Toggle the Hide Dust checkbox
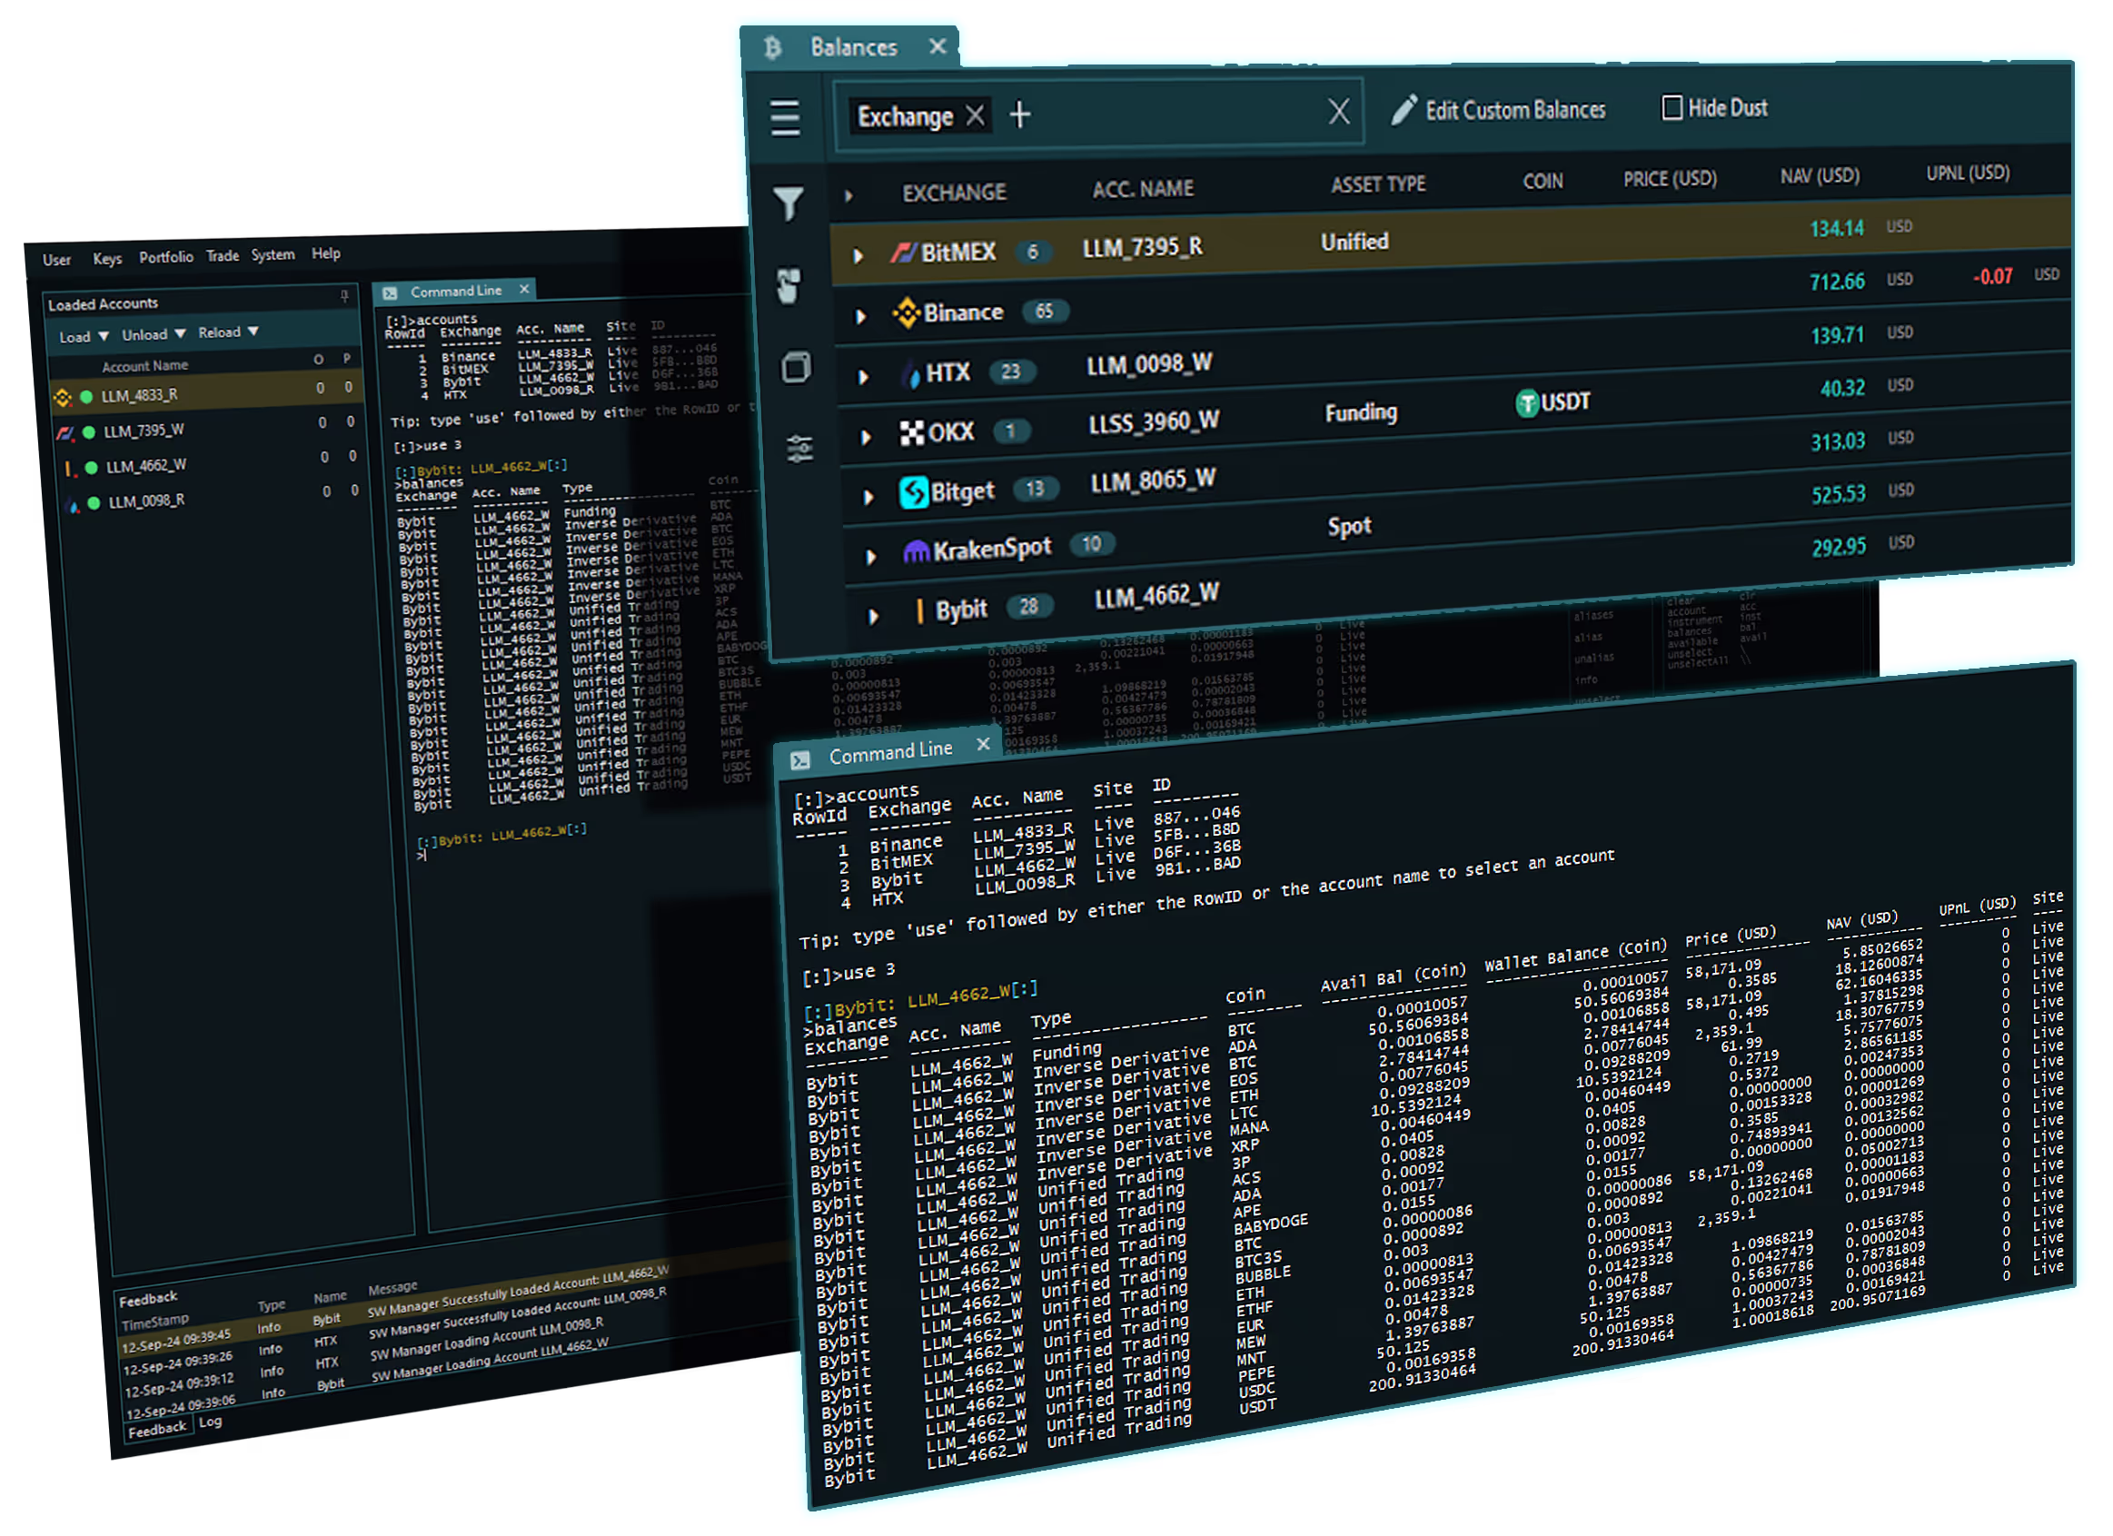The height and width of the screenshot is (1536, 2113). click(1672, 108)
